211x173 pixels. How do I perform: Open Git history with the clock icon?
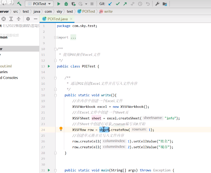(x=140, y=4)
